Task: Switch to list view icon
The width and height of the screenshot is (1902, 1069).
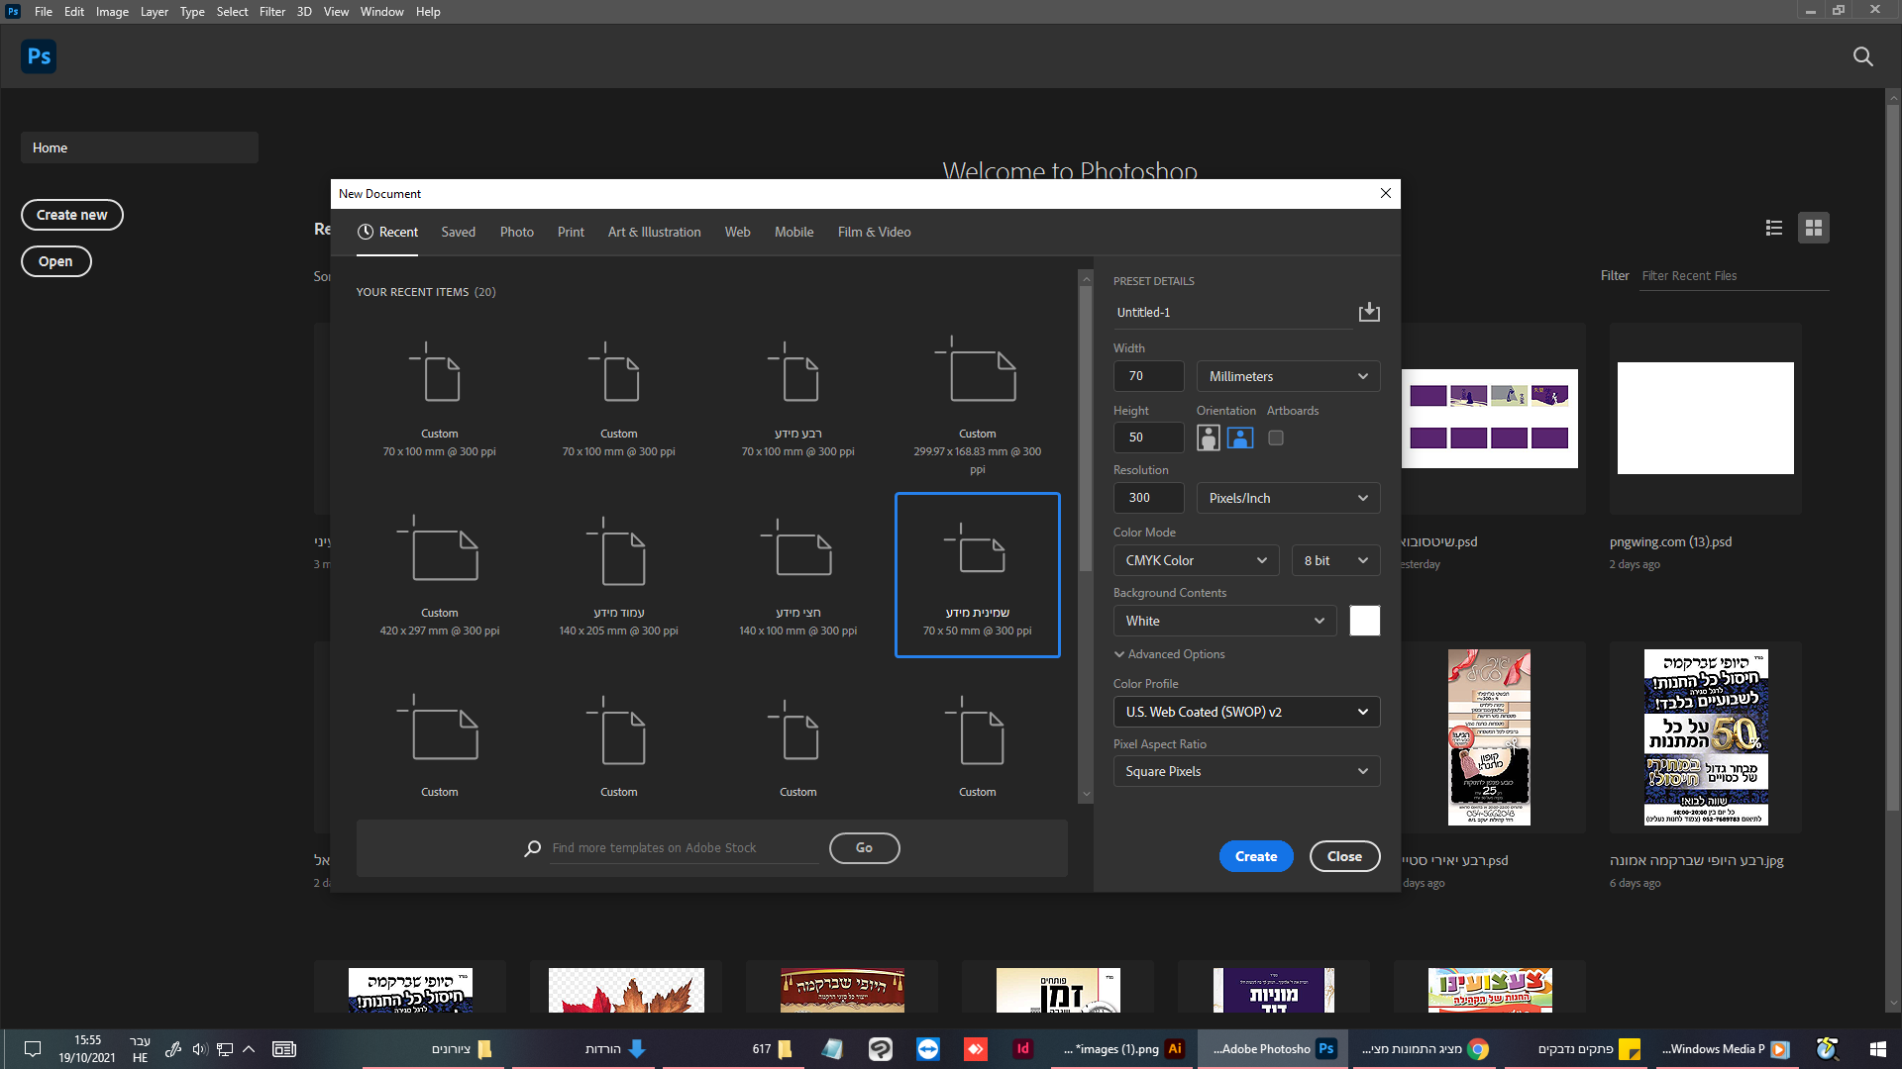Action: (1774, 229)
